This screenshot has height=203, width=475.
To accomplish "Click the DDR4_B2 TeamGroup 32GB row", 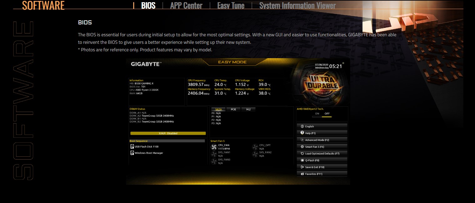I will click(152, 122).
